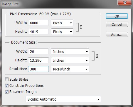The image size is (133, 107).
Task: Open the Document Size Height Inches dropdown
Action: click(70, 60)
